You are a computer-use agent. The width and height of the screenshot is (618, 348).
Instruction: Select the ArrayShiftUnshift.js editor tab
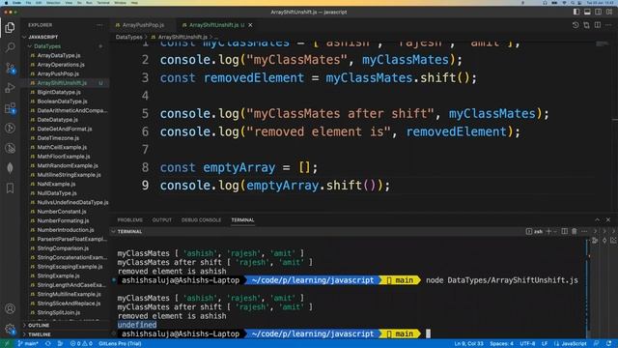click(216, 25)
